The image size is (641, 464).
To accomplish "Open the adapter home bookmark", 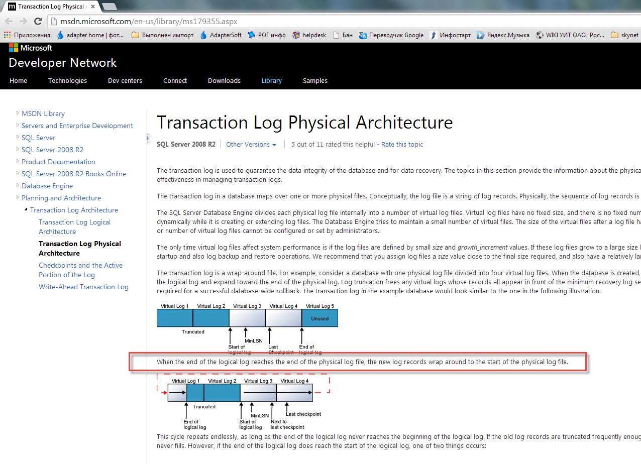I will pyautogui.click(x=90, y=35).
